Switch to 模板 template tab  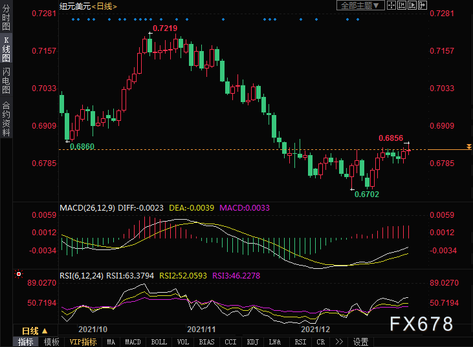click(x=51, y=342)
